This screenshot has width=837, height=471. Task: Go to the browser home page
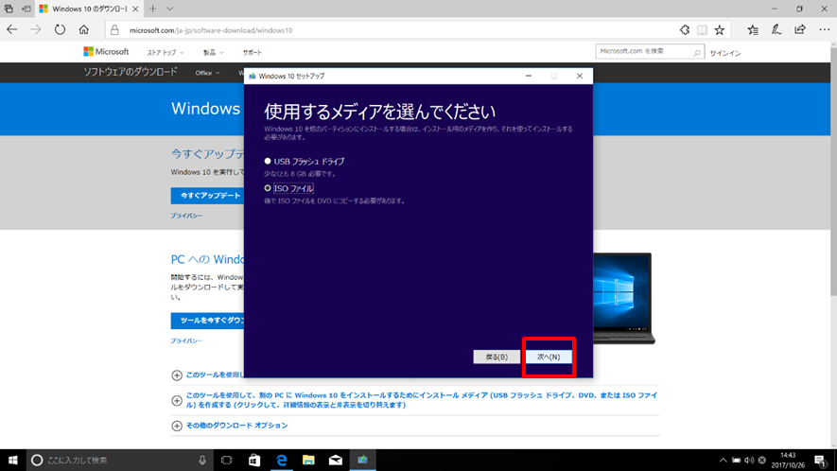(84, 30)
